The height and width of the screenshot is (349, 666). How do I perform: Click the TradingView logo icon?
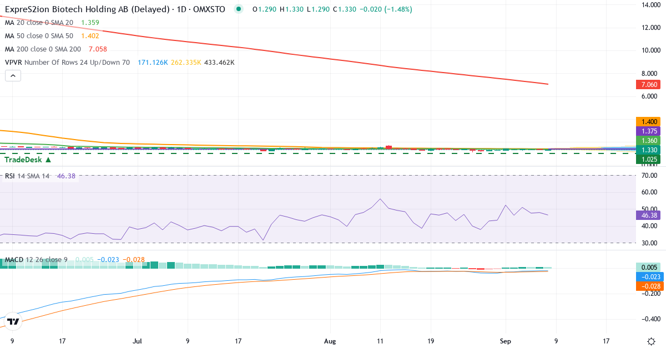point(13,321)
